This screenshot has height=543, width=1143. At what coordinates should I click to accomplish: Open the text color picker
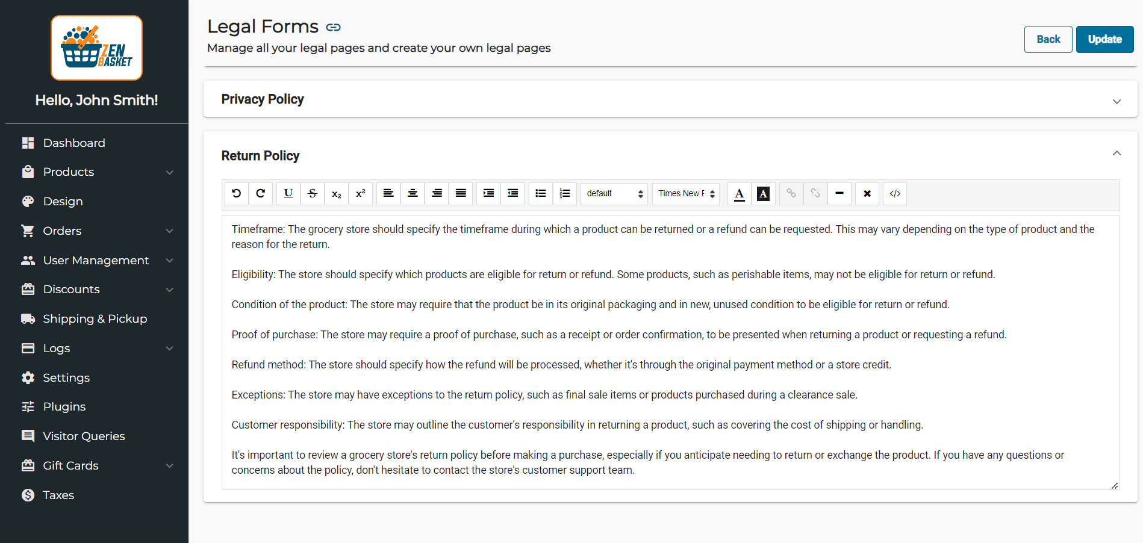(x=740, y=193)
